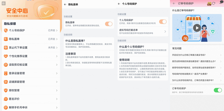Go back from the 订单号码保护 page

[174, 3]
